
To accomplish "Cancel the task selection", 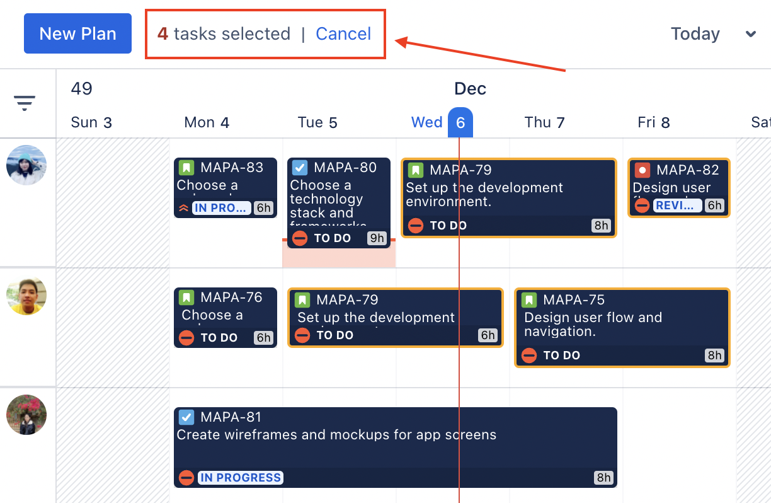I will click(x=343, y=33).
